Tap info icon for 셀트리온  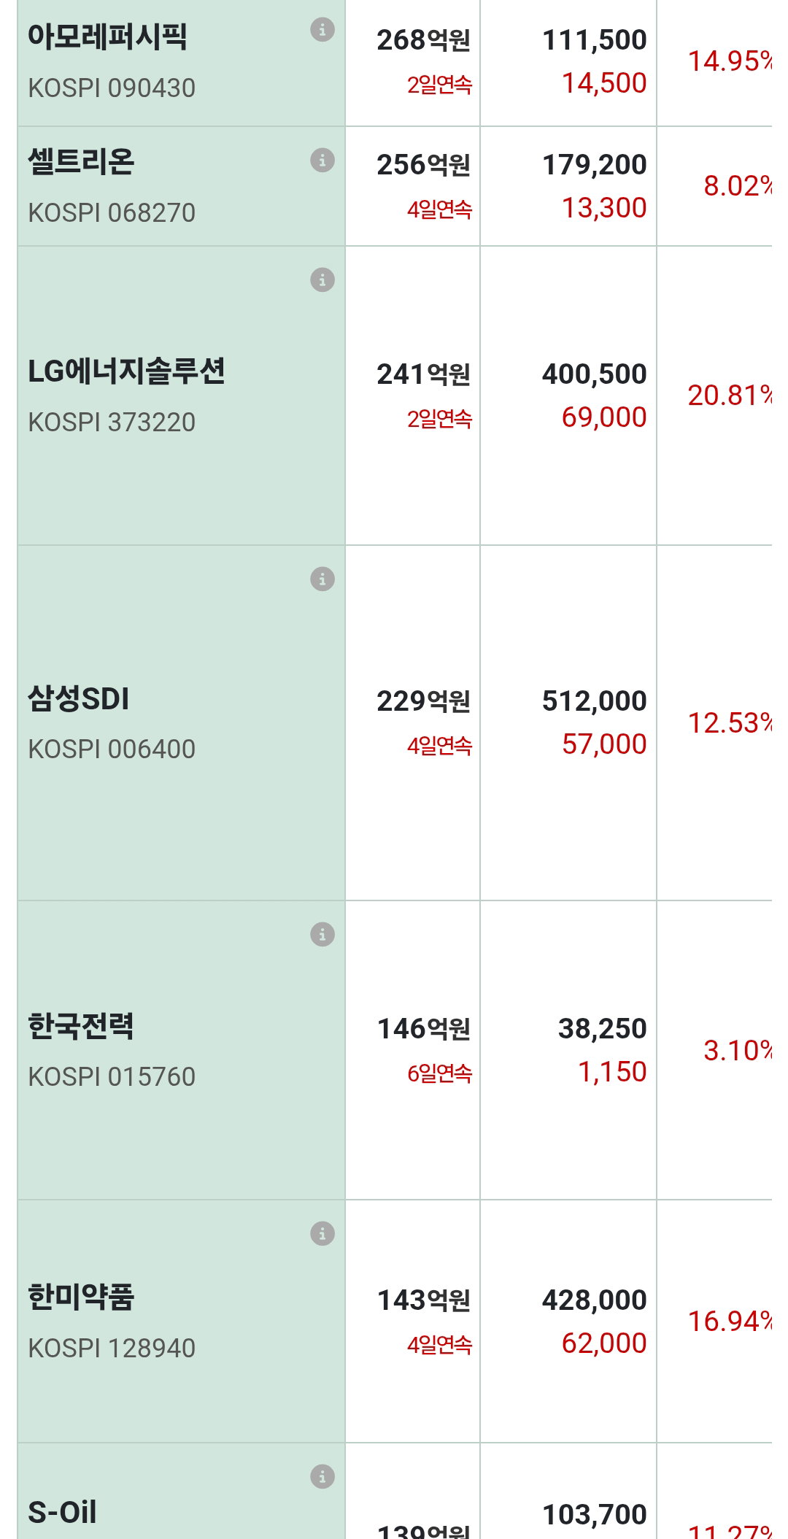click(x=322, y=160)
